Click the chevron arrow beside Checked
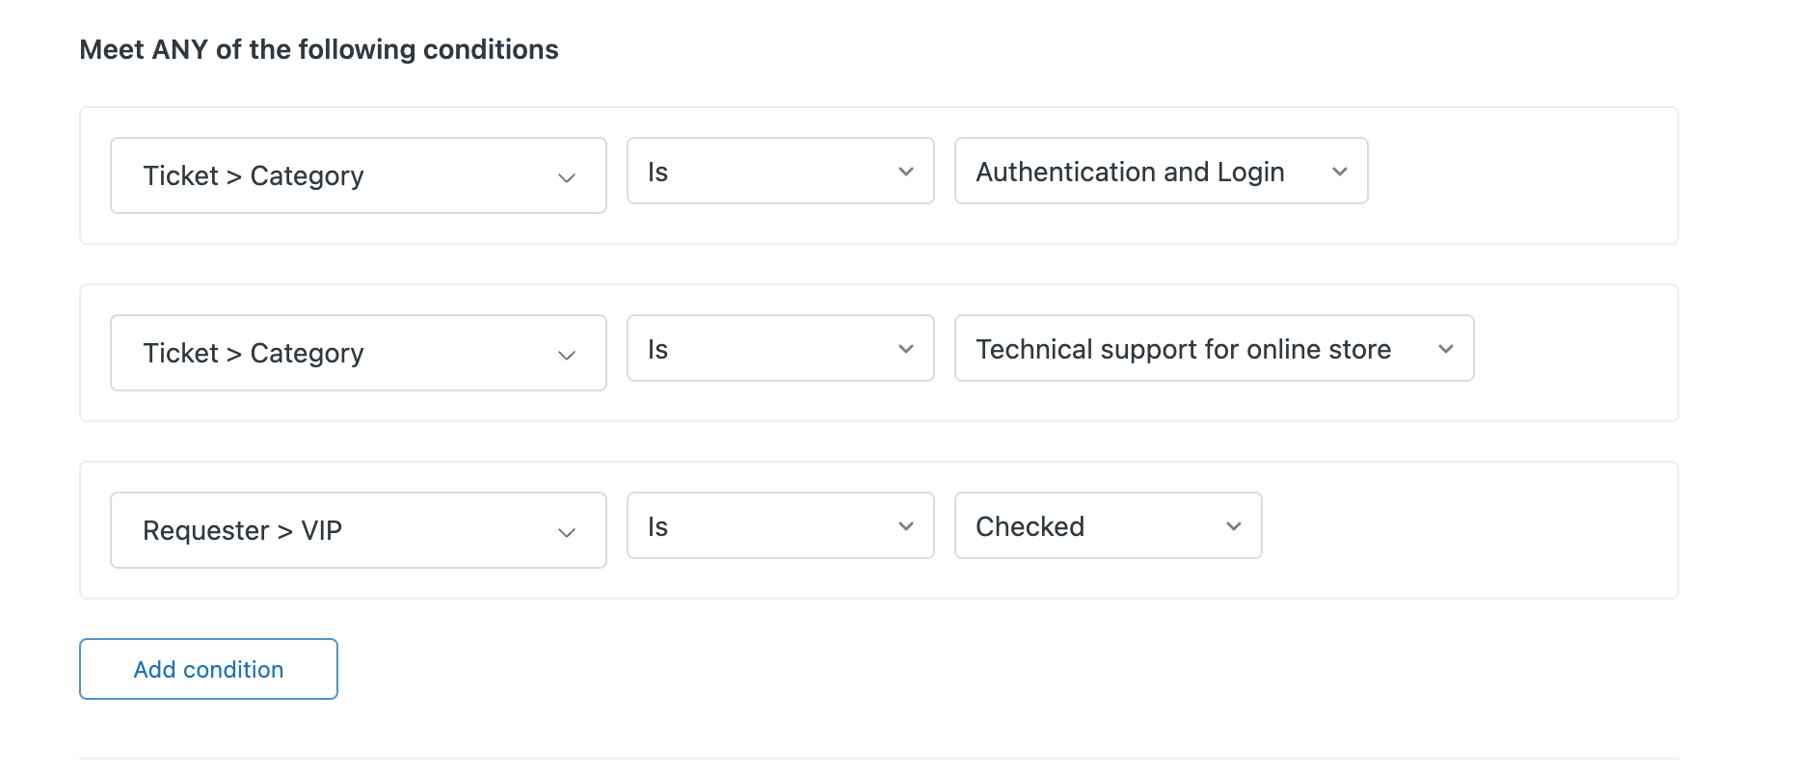The height and width of the screenshot is (775, 1793). click(1234, 526)
